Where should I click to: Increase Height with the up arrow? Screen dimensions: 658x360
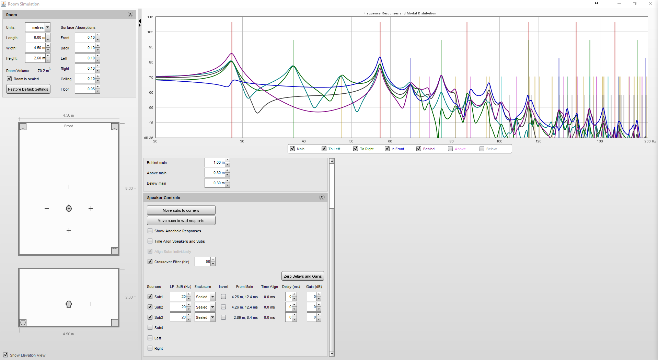point(48,56)
